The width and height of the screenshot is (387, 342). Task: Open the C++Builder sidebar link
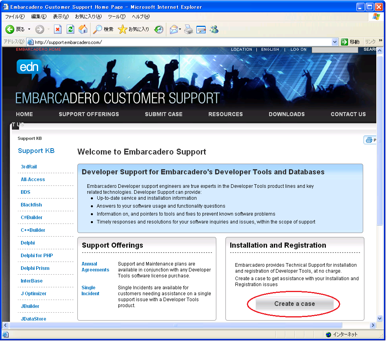click(x=33, y=231)
